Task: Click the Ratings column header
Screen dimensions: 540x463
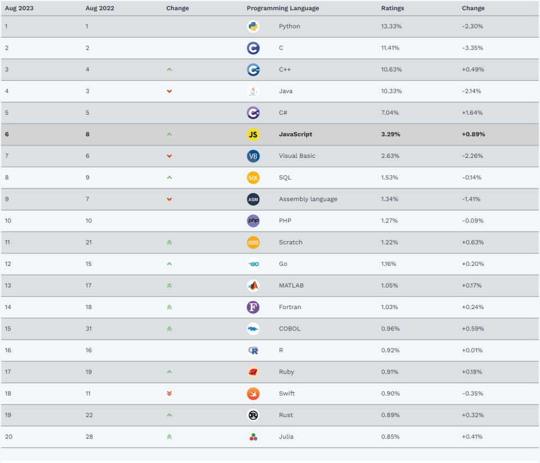Action: pos(392,8)
